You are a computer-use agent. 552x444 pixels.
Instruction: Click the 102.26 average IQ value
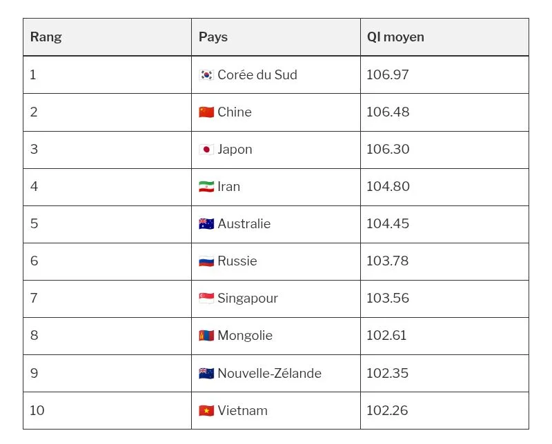388,411
